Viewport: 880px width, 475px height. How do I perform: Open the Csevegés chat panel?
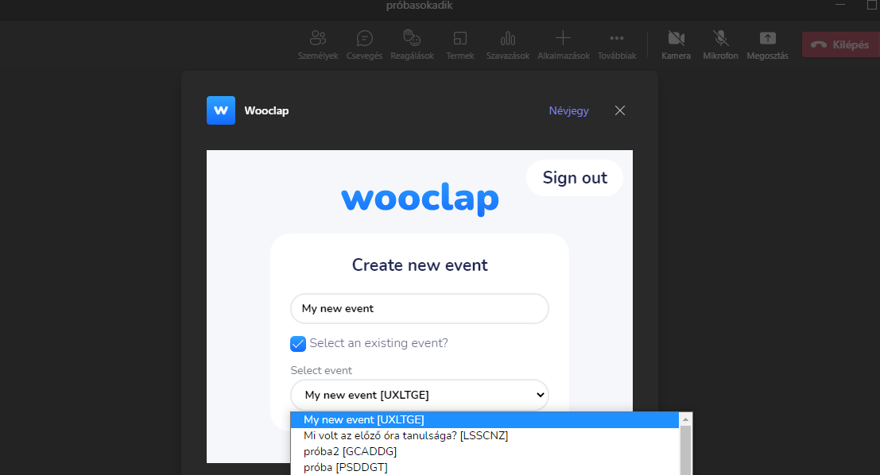364,44
